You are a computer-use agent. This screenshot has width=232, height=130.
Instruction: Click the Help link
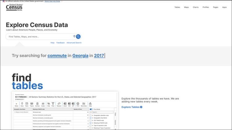52,43
